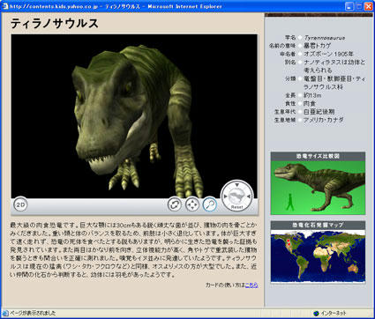Select the magnifier zoom tool
The image size is (375, 319).
click(x=210, y=204)
